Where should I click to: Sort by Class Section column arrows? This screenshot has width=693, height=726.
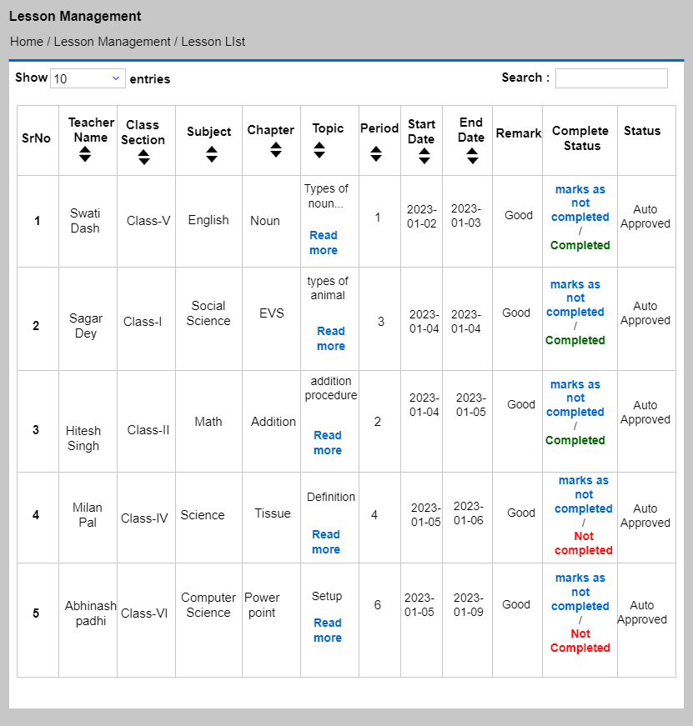(x=144, y=158)
